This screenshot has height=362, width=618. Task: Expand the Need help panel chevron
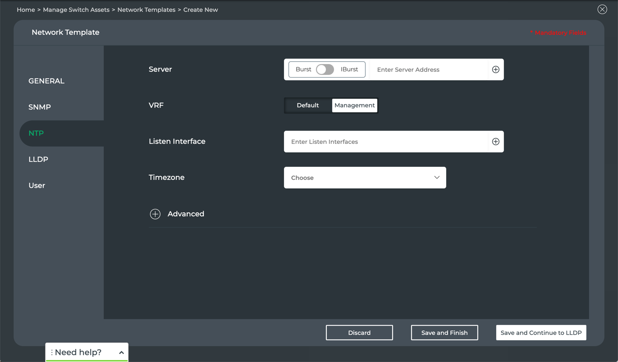point(121,353)
